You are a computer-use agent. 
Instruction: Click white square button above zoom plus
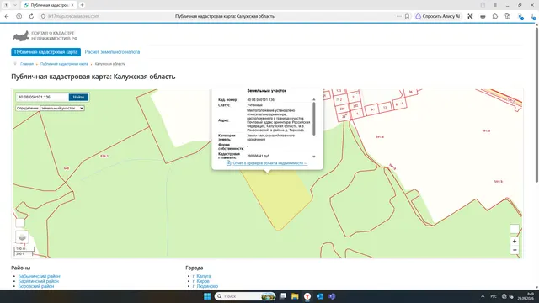(x=515, y=229)
